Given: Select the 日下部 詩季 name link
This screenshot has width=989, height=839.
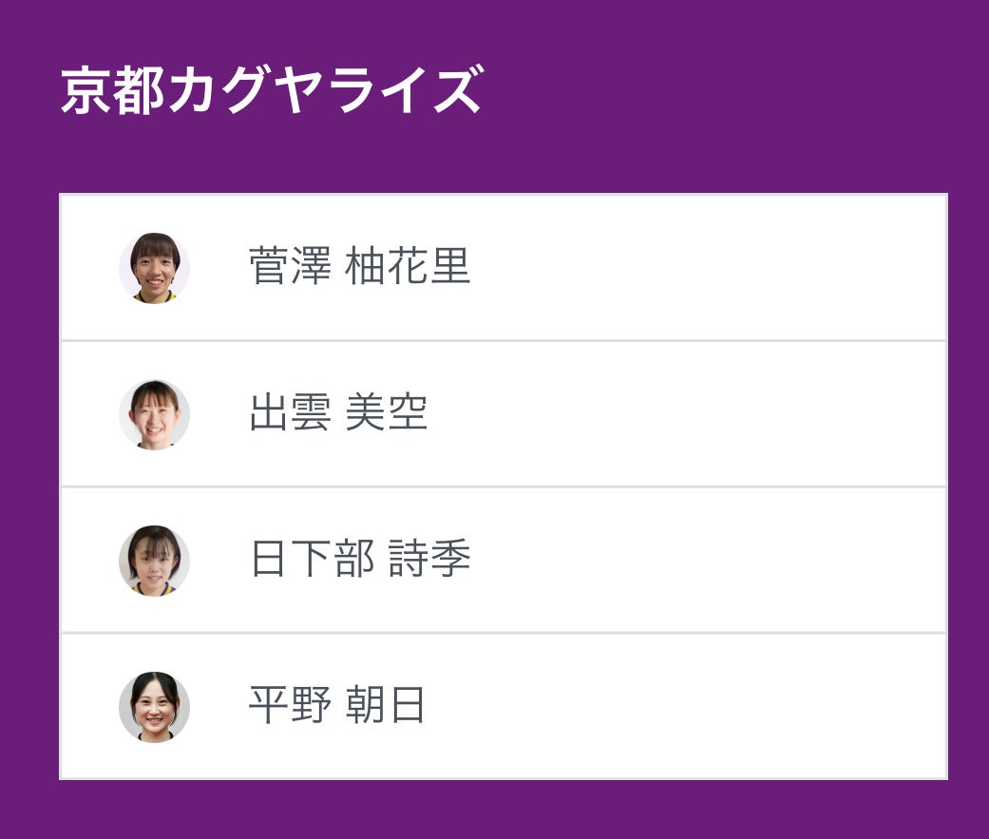Looking at the screenshot, I should tap(359, 560).
